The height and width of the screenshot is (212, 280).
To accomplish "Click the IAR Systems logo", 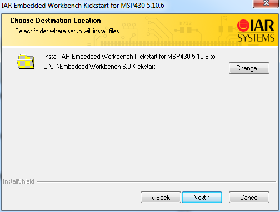I will 256,31.
